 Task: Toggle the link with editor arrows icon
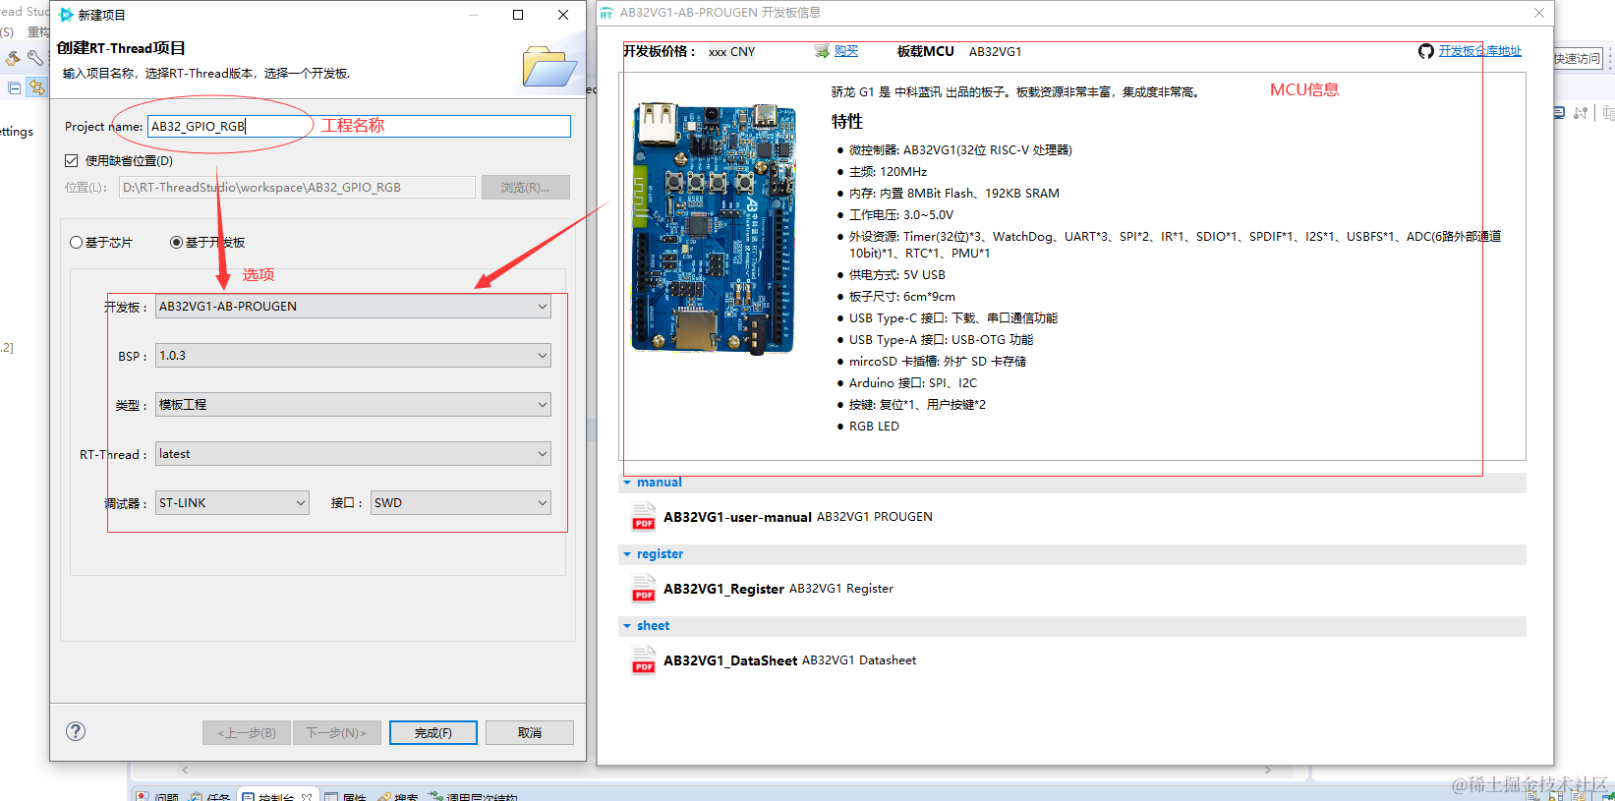pyautogui.click(x=36, y=88)
